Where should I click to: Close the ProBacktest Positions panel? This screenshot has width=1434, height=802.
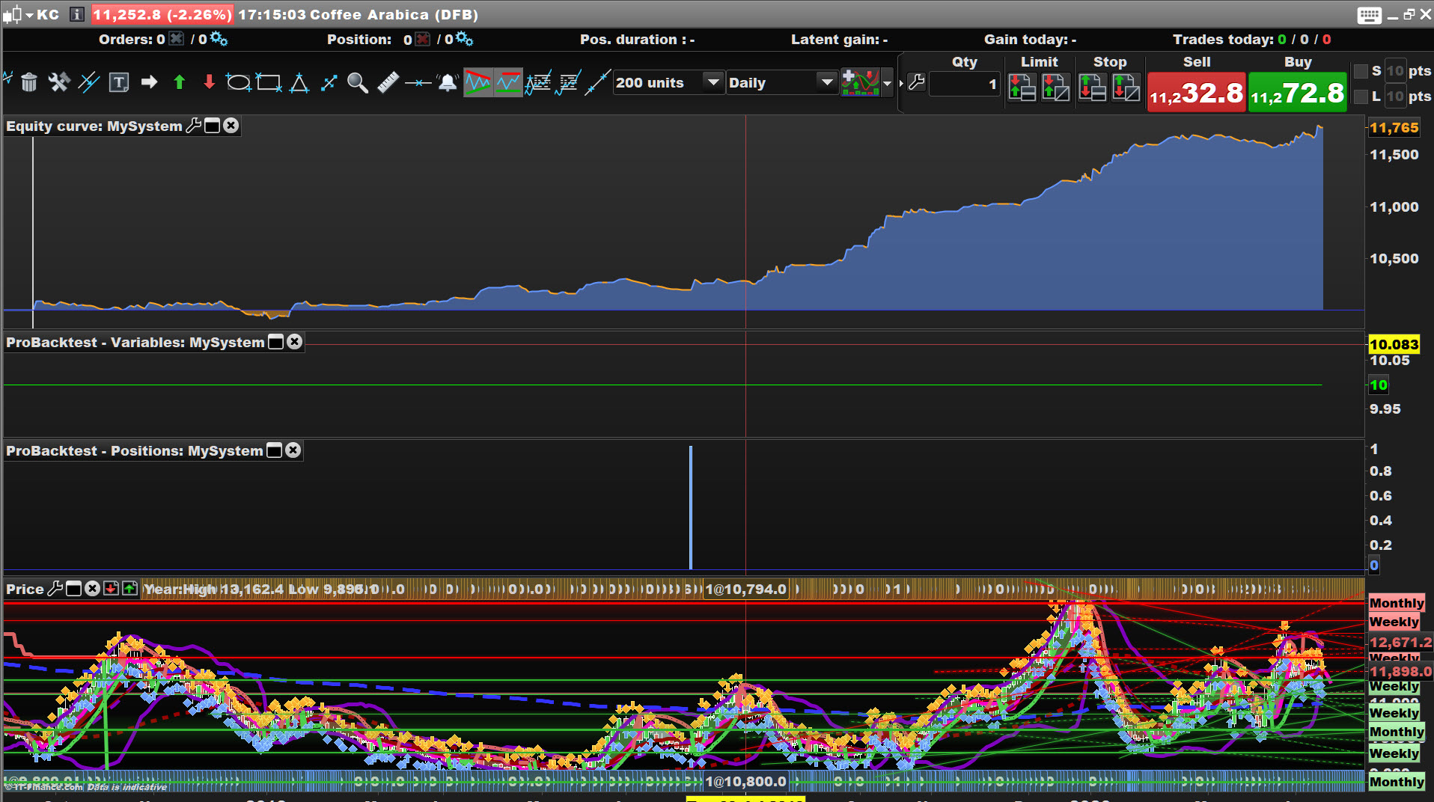point(293,450)
